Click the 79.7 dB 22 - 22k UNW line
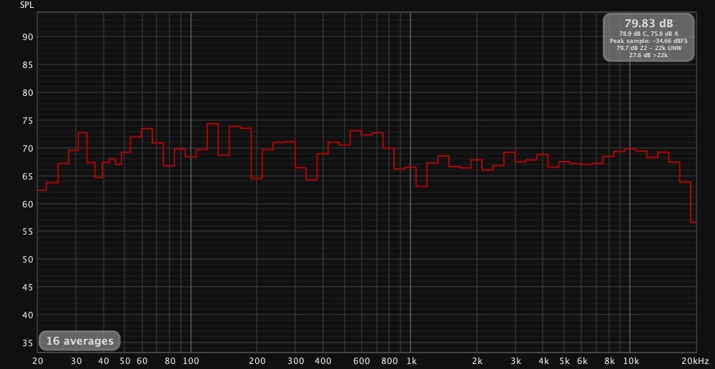This screenshot has width=715, height=369. tap(649, 47)
